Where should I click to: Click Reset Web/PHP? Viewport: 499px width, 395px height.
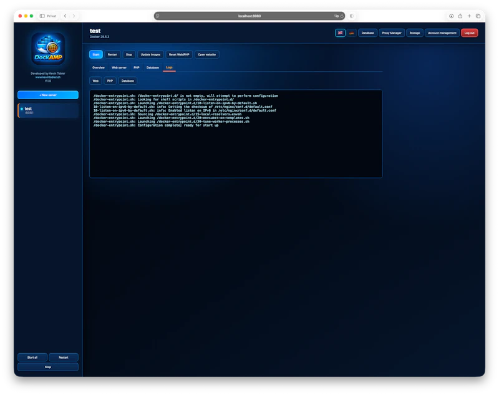179,54
